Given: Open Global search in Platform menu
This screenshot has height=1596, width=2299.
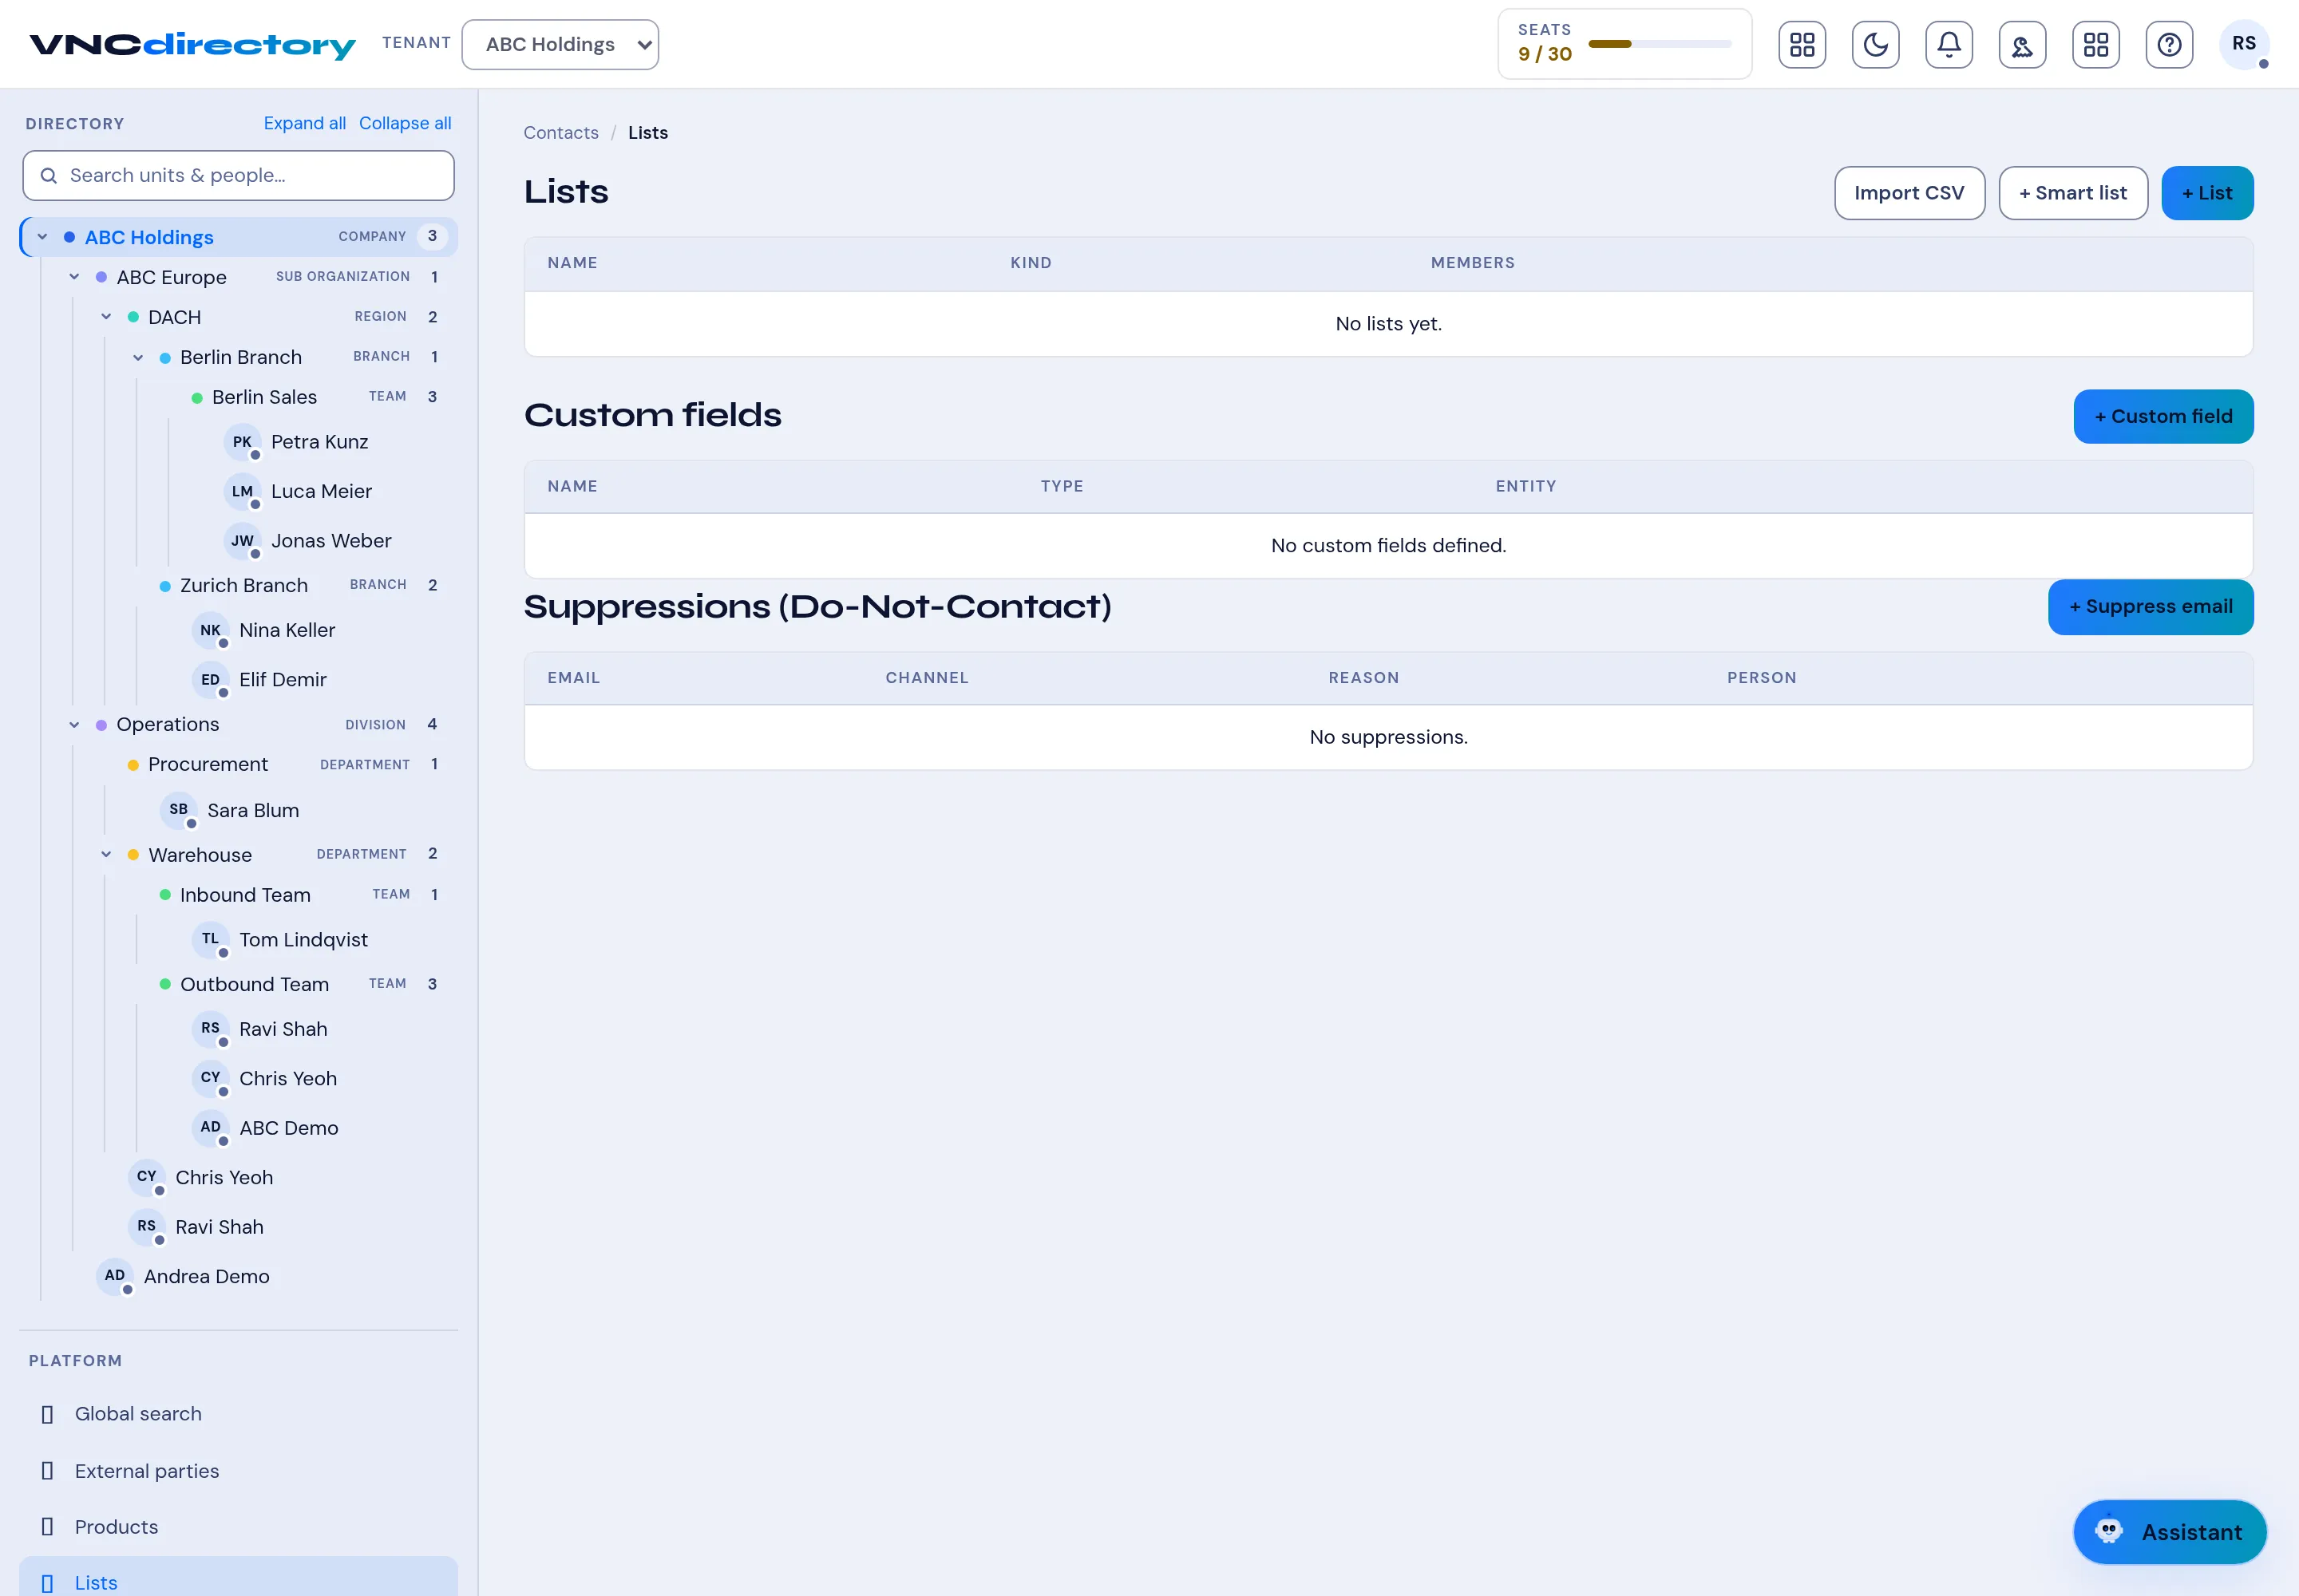Looking at the screenshot, I should 239,1414.
